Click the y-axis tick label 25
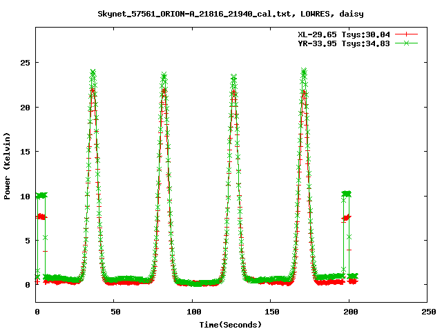This screenshot has width=442, height=331. pos(25,63)
